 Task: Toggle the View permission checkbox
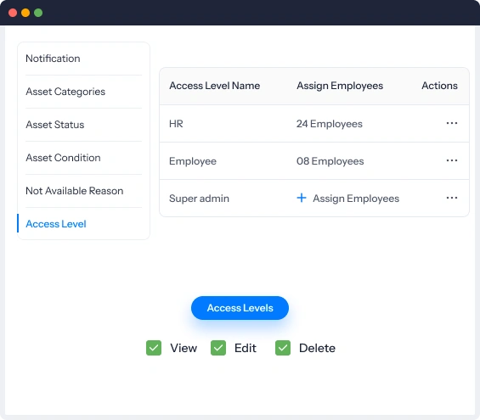point(154,348)
